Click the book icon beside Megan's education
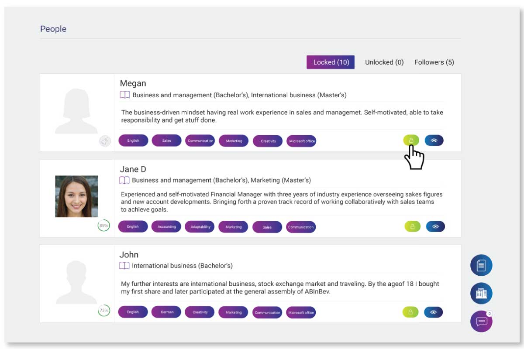The image size is (524, 349). tap(125, 95)
